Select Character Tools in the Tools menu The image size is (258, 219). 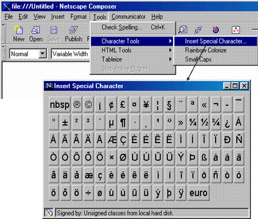pyautogui.click(x=132, y=41)
